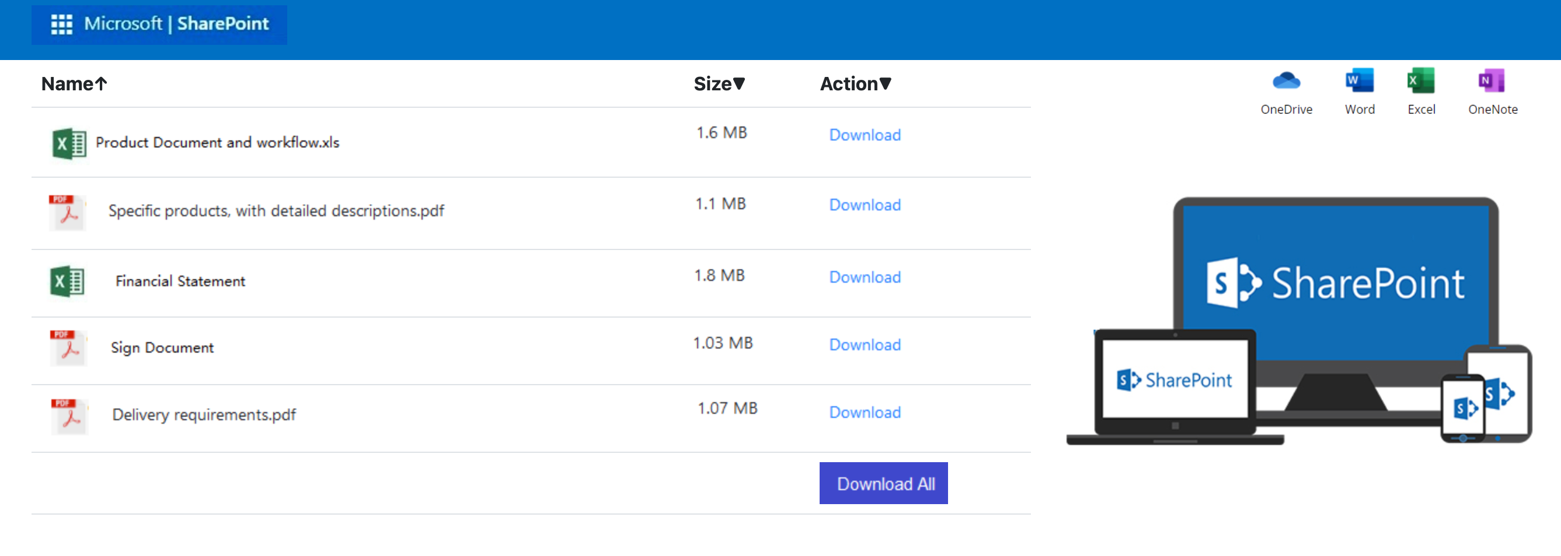
Task: Download the Financial Statement file
Action: (x=865, y=277)
